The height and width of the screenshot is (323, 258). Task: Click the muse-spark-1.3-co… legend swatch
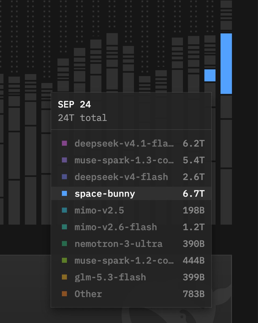(x=64, y=160)
